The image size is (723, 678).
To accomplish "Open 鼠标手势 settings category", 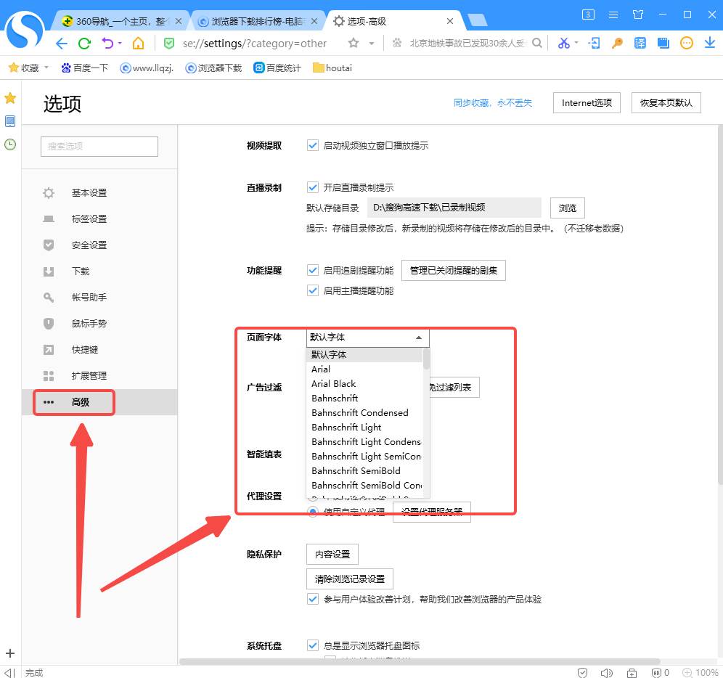I will [99, 323].
